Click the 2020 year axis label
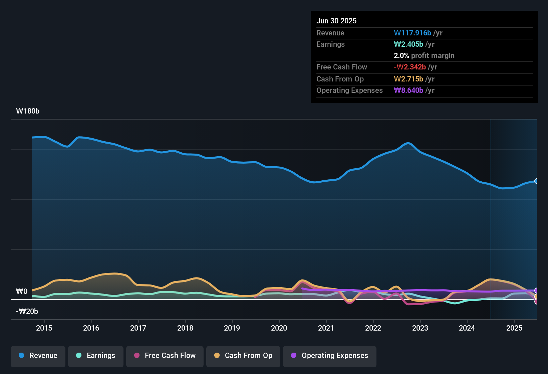 [x=279, y=328]
